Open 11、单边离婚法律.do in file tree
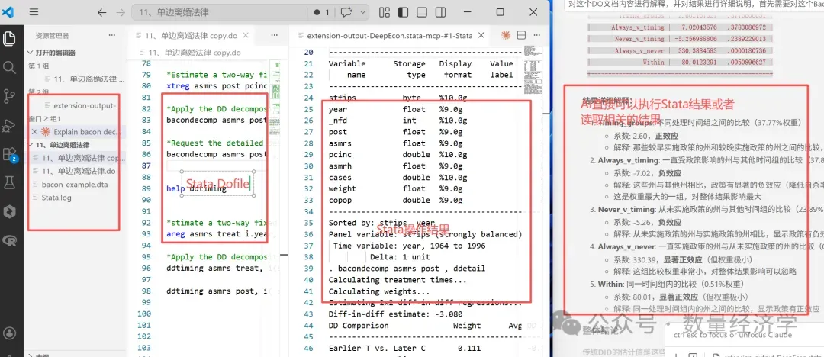824x357 pixels. 77,171
